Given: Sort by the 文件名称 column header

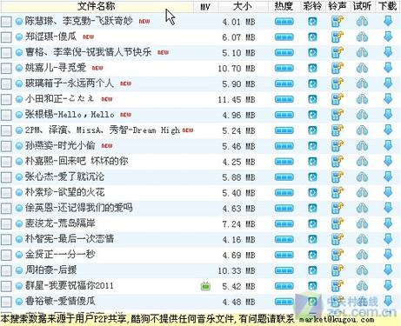Looking at the screenshot, I should [x=97, y=6].
